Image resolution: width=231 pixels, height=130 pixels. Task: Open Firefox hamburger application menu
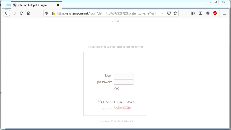(x=224, y=13)
